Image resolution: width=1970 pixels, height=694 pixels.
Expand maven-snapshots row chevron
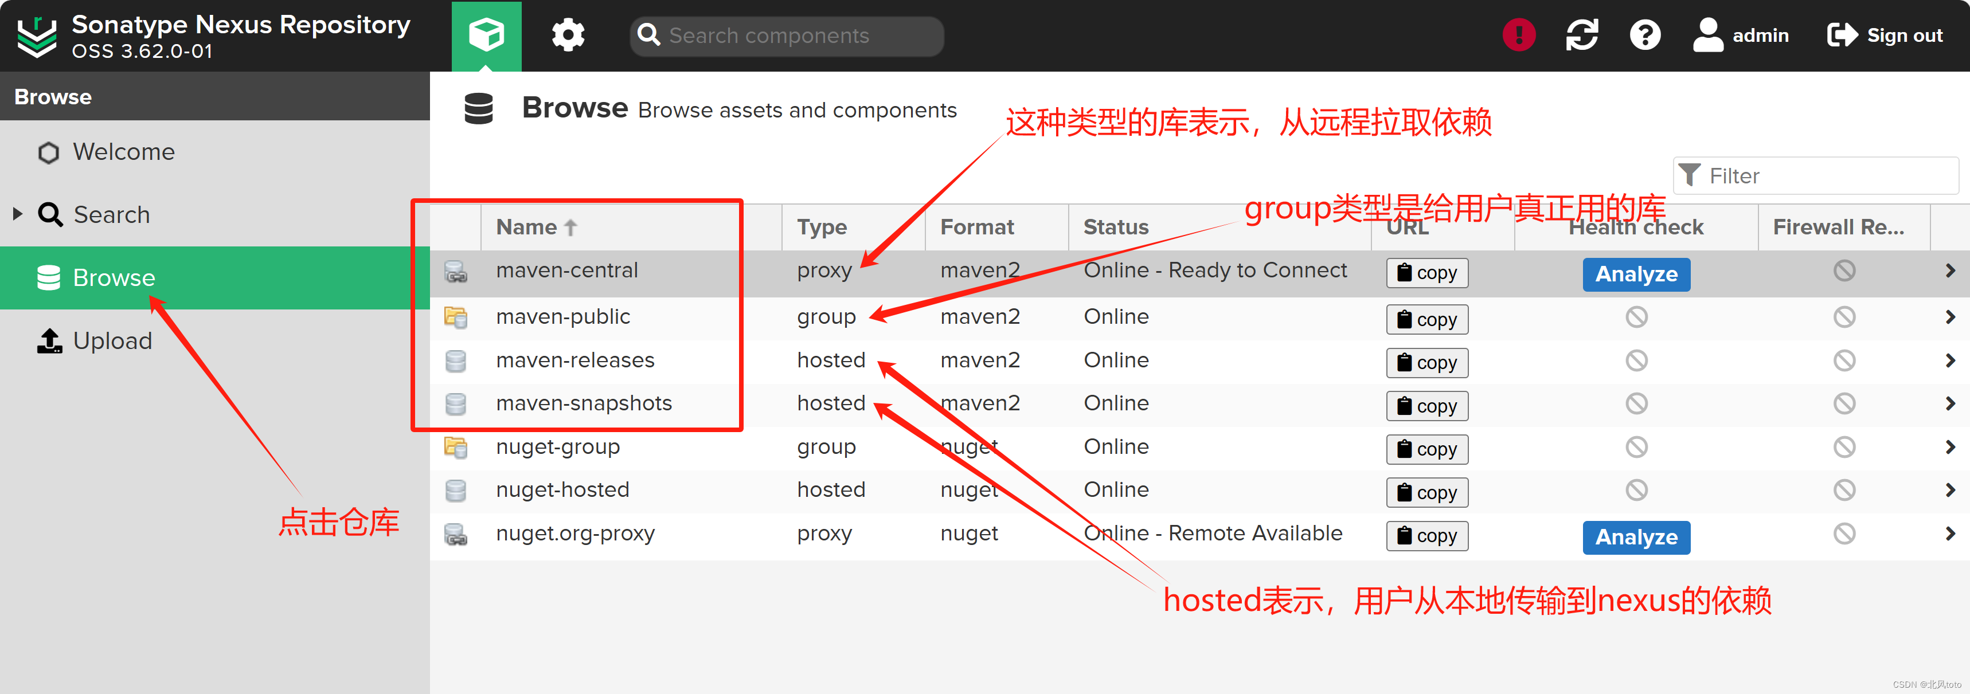tap(1949, 403)
